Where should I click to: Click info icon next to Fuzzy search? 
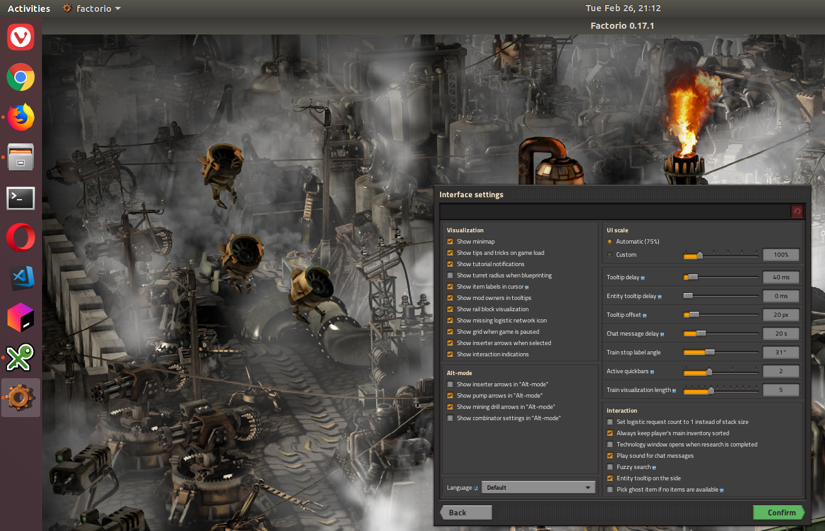pyautogui.click(x=654, y=467)
